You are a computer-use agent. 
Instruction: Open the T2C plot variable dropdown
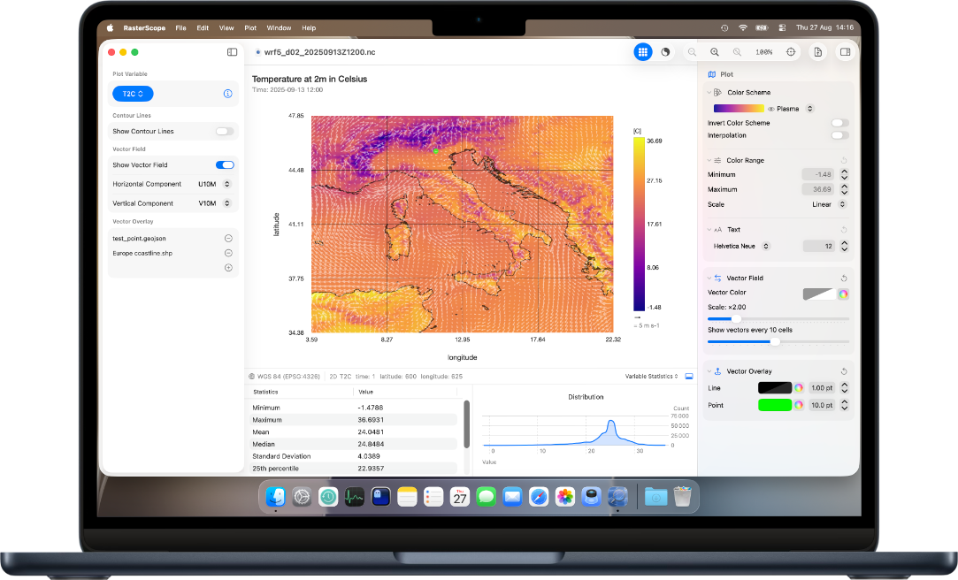(133, 94)
